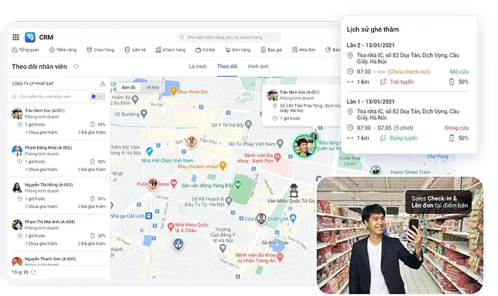Open the blue status filter dropdown
Image resolution: width=498 pixels, height=296 pixels.
point(97,96)
